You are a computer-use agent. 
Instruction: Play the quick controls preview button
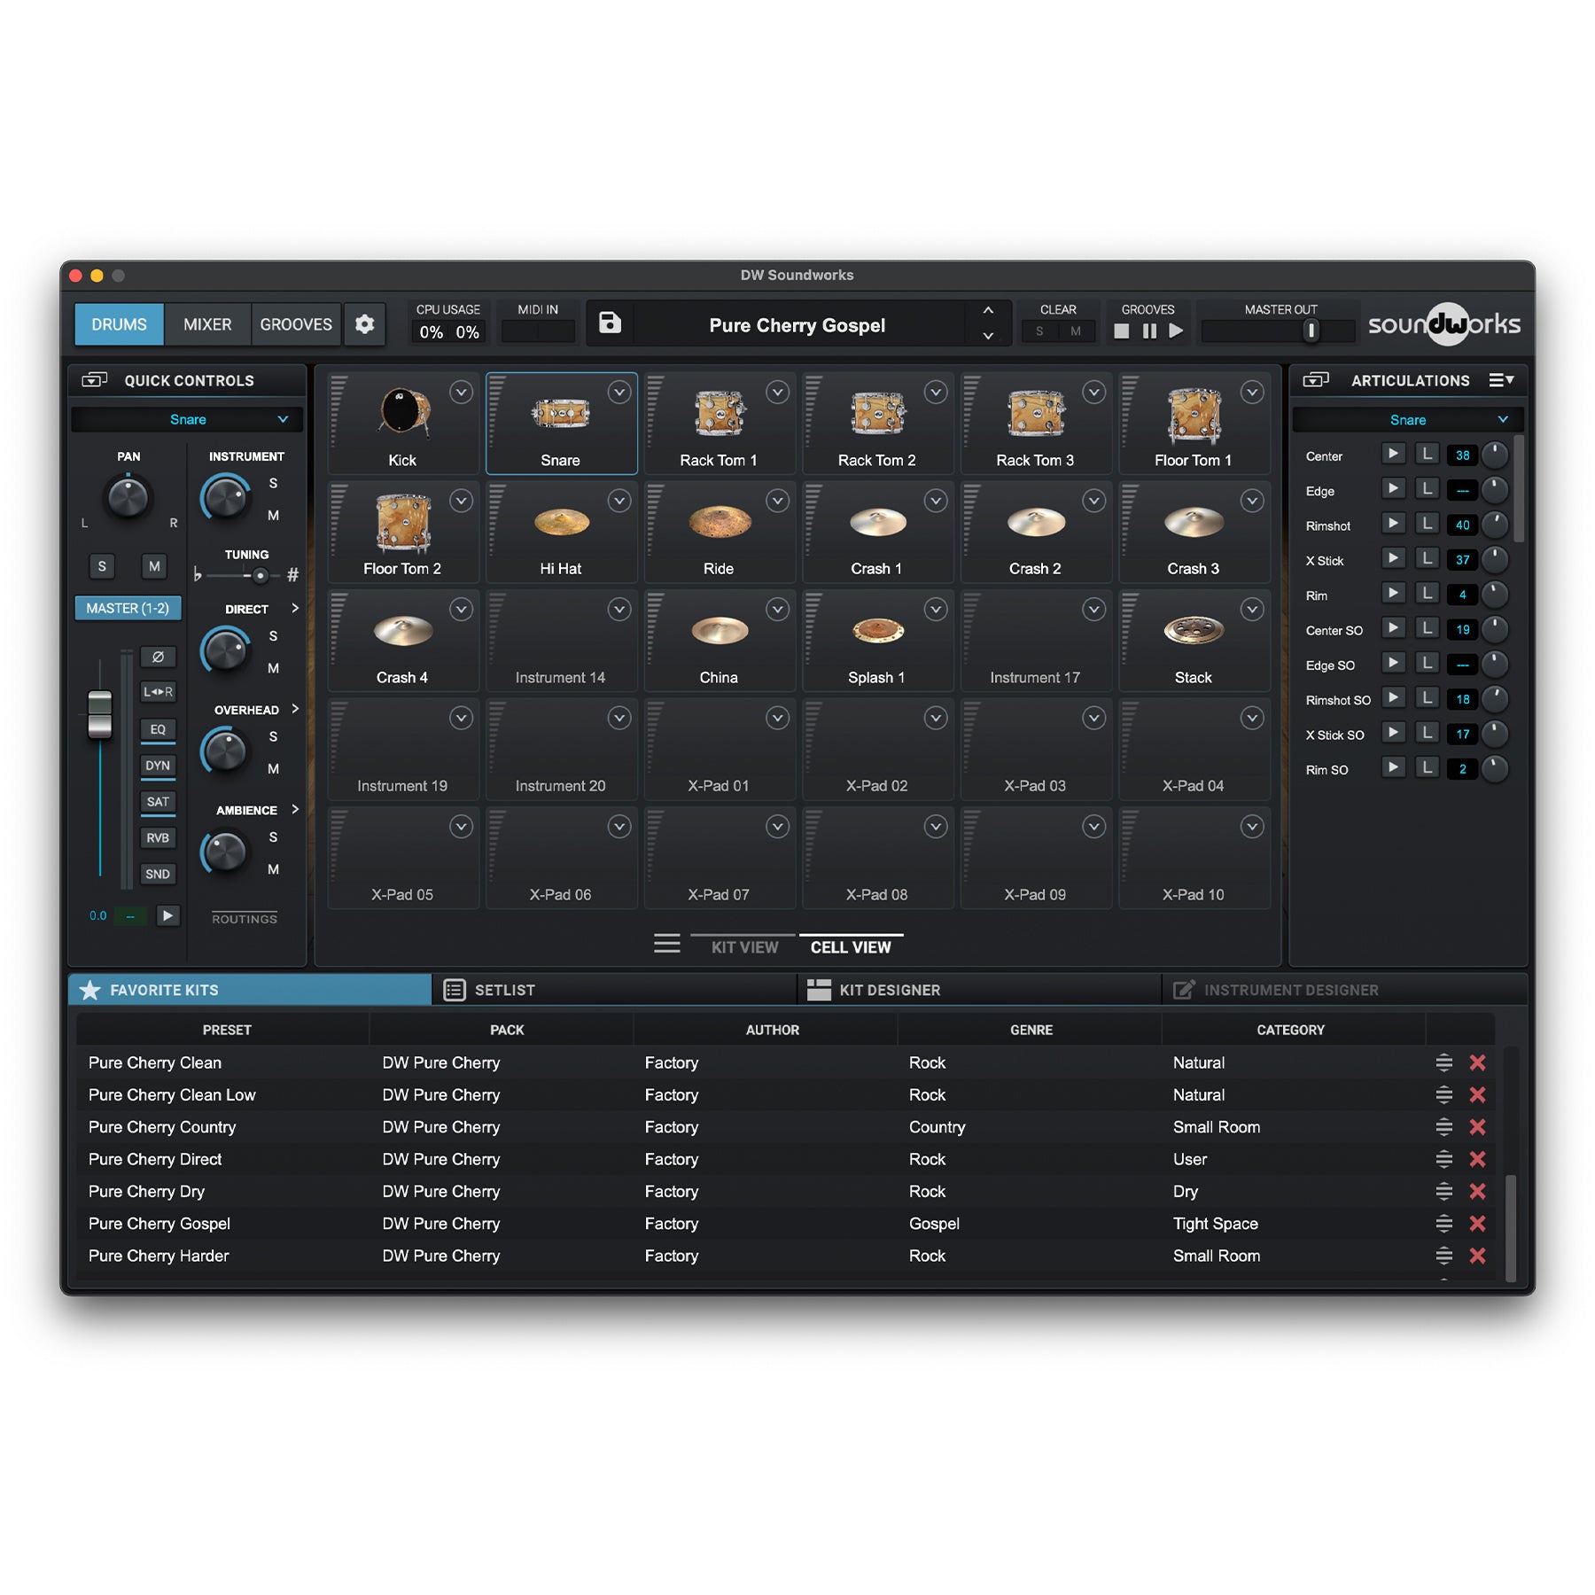pyautogui.click(x=167, y=915)
